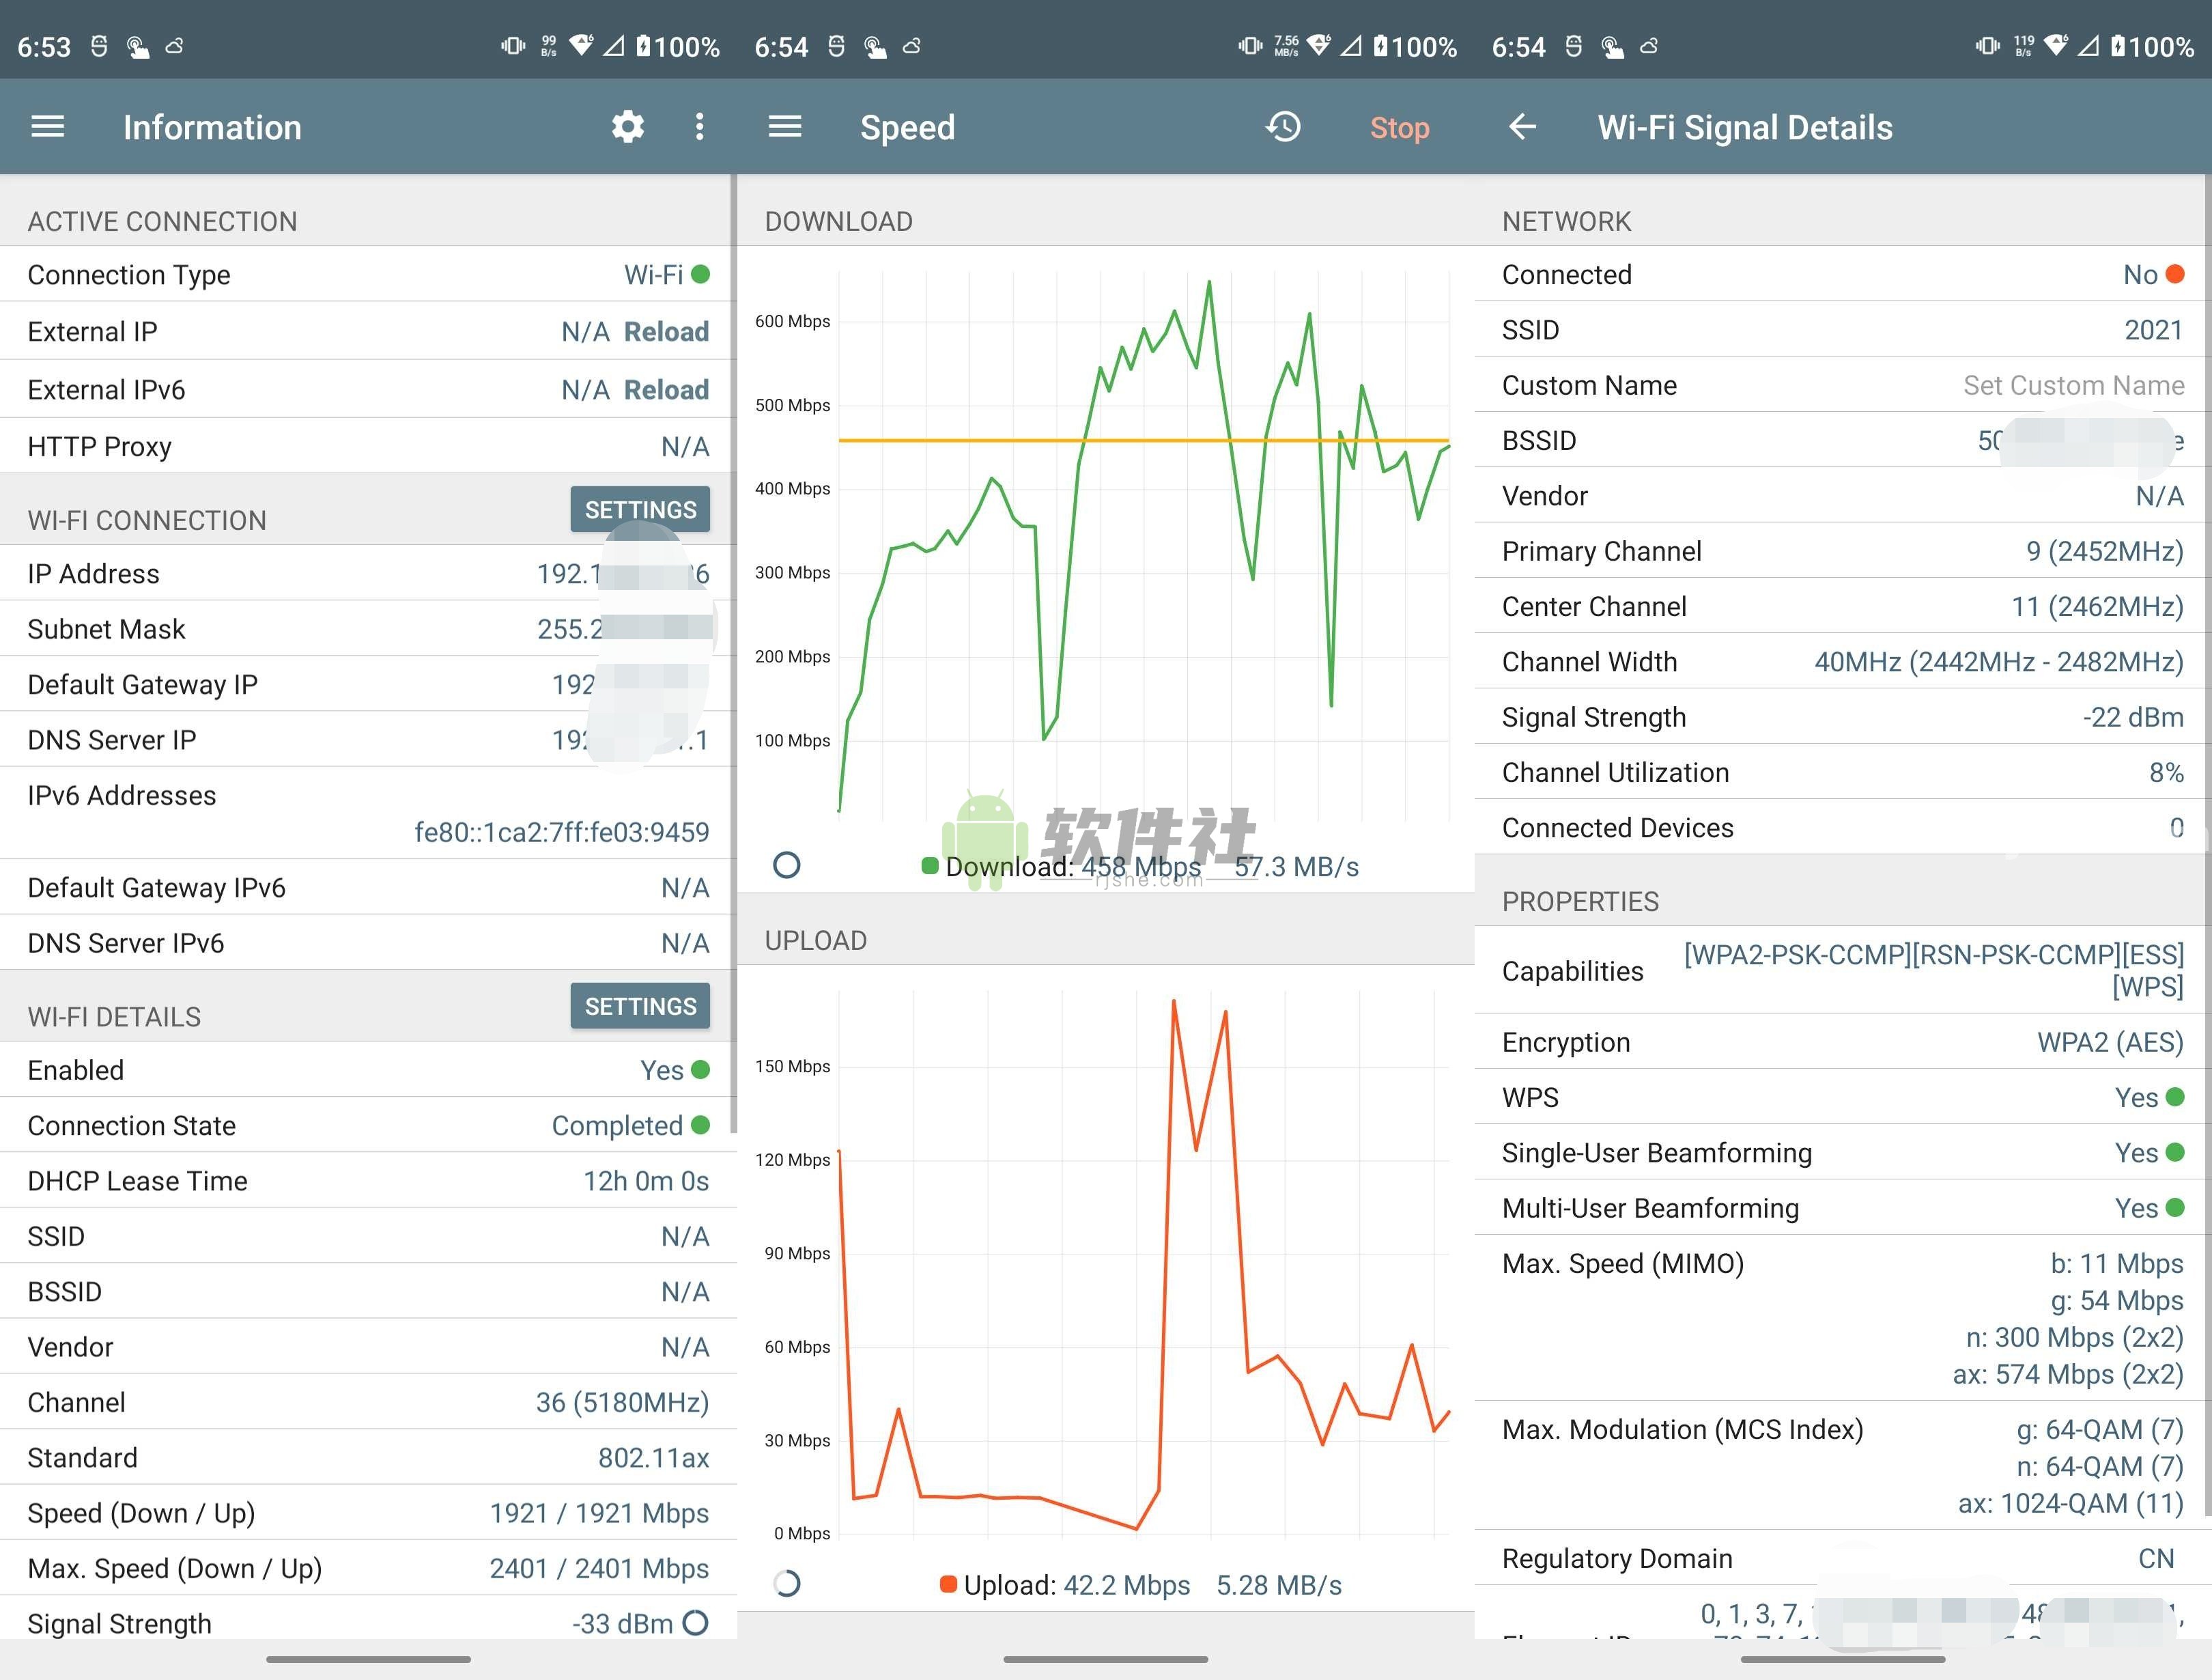
Task: Toggle the orange Upload graph legend dot
Action: [947, 1584]
